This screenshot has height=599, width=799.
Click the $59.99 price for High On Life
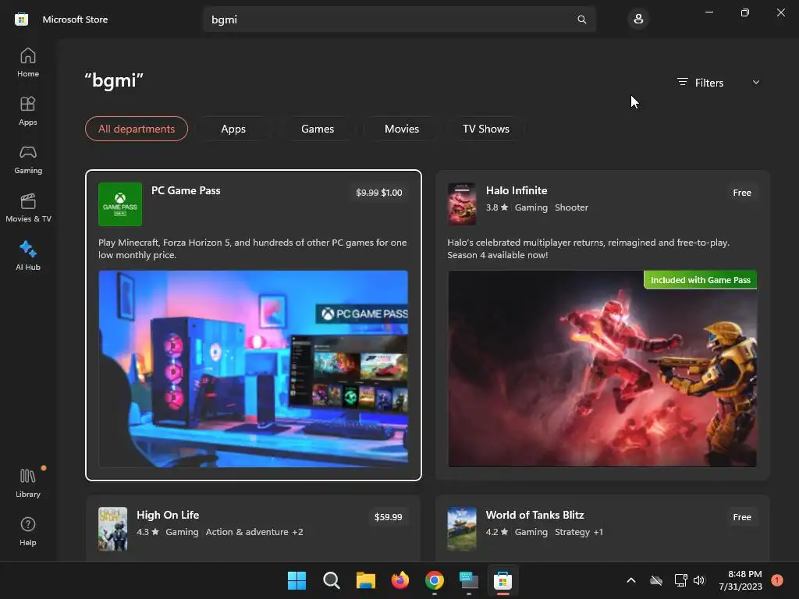389,517
